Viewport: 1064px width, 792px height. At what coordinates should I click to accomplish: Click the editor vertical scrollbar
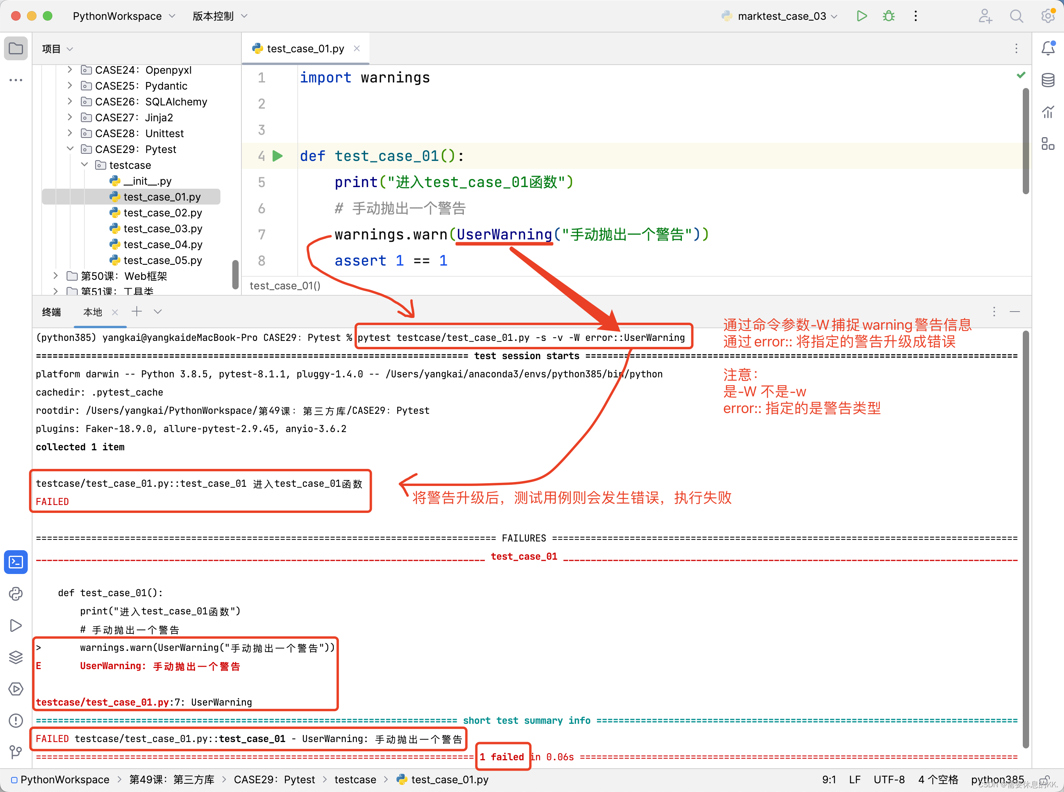pos(1026,141)
